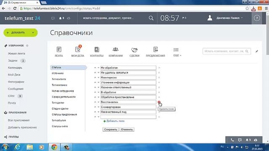Expand the Добавить green button arrow
This screenshot has width=269, height=151.
coord(33,33)
